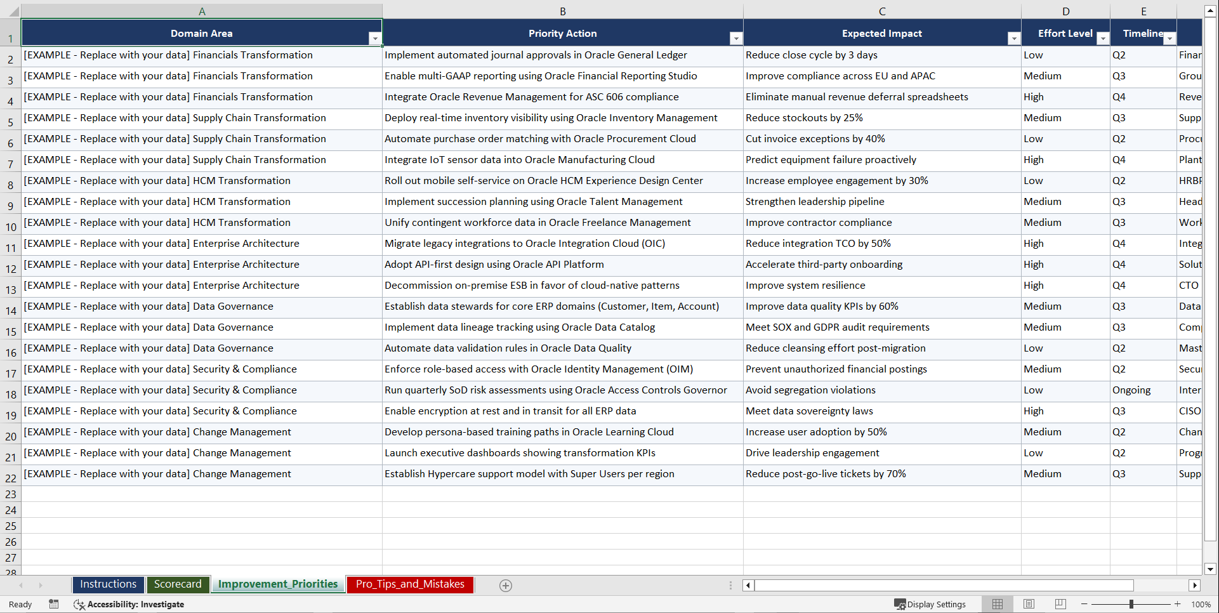
Task: Open the Timeline filter dropdown
Action: coord(1170,38)
